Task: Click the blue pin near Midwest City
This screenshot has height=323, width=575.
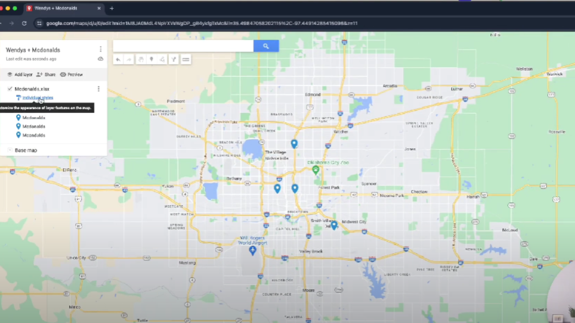Action: coord(334,225)
